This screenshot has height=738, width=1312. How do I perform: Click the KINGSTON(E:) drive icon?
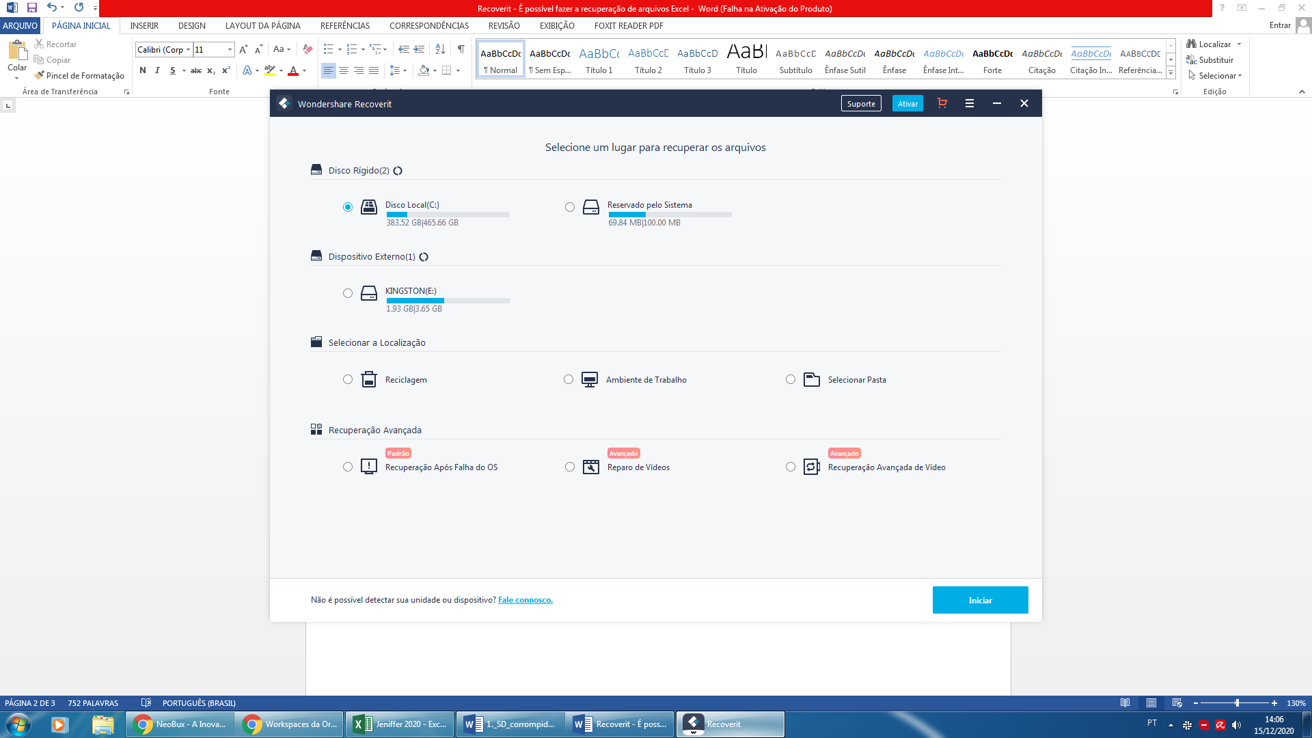coord(369,293)
